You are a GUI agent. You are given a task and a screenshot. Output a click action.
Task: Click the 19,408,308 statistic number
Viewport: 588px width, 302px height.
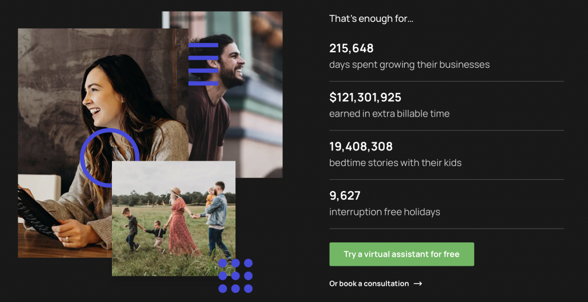361,146
